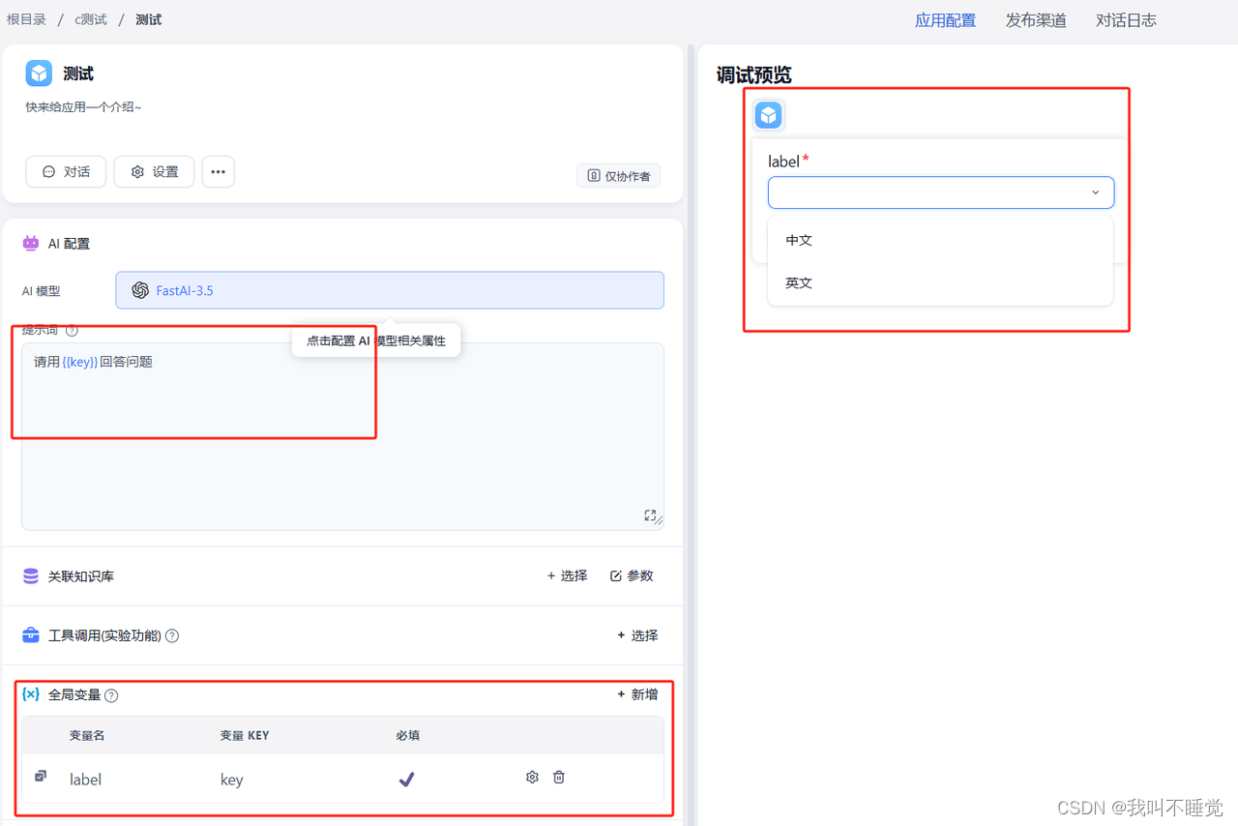Click the app cube icon beside 测试 title

(x=39, y=74)
